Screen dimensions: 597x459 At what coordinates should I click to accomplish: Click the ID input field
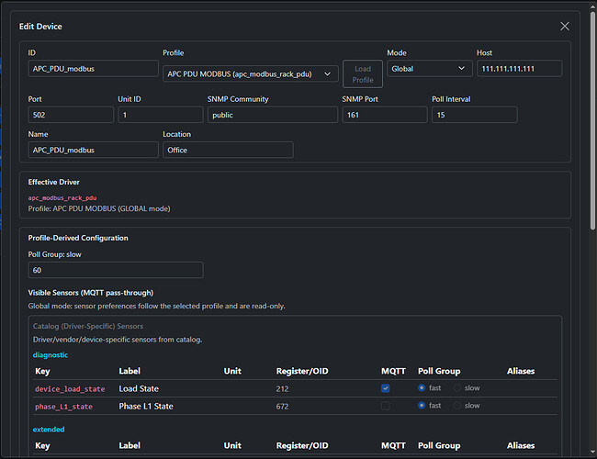(x=94, y=69)
